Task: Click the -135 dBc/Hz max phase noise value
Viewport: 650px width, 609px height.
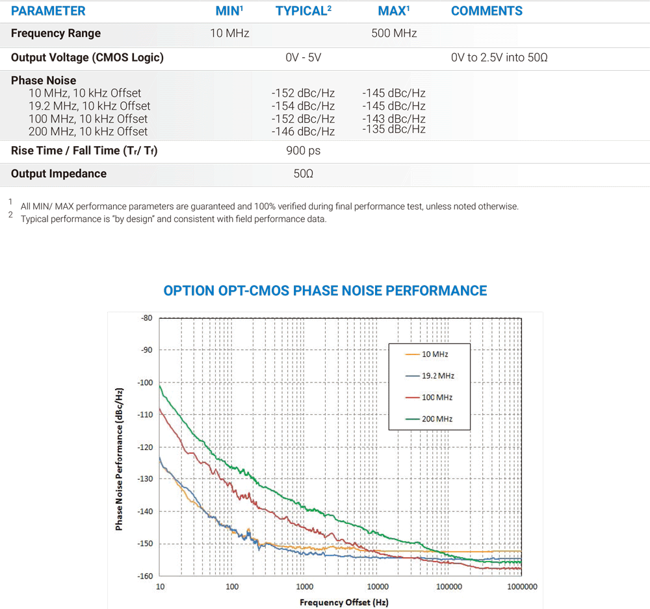Action: (x=394, y=129)
